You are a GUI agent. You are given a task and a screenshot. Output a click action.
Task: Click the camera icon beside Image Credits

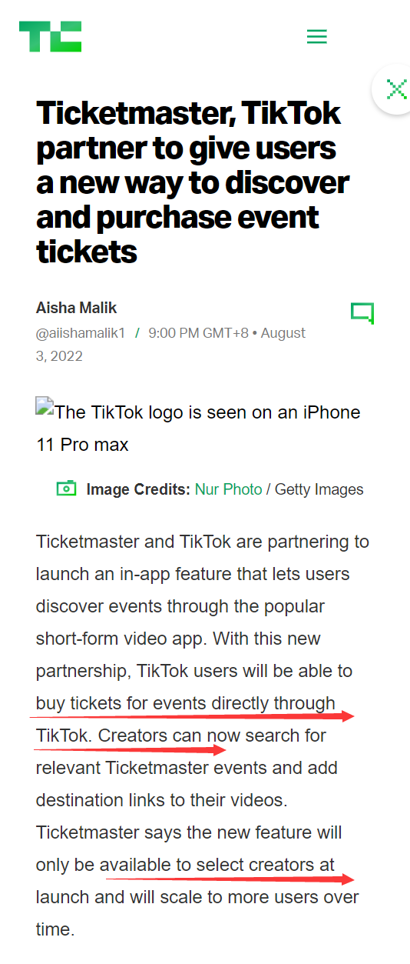[x=67, y=489]
